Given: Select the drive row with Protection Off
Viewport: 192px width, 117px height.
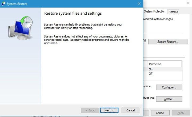Looking at the screenshot, I should (x=162, y=74).
